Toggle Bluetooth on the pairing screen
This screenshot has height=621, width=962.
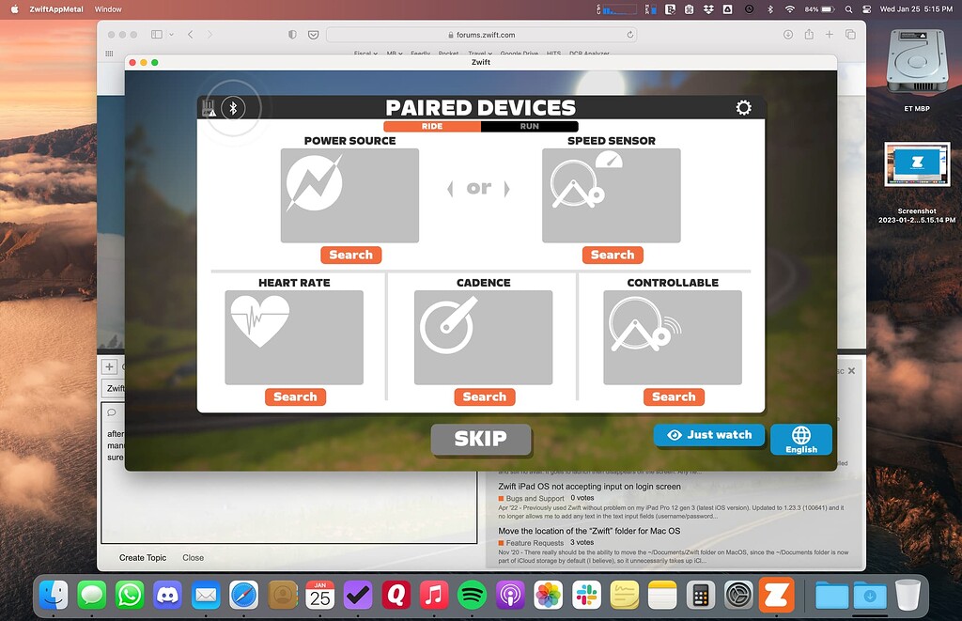(x=233, y=107)
